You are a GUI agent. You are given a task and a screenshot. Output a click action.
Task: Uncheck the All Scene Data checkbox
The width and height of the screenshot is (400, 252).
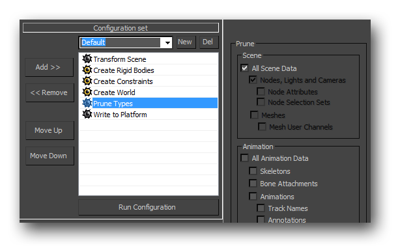[x=244, y=68]
